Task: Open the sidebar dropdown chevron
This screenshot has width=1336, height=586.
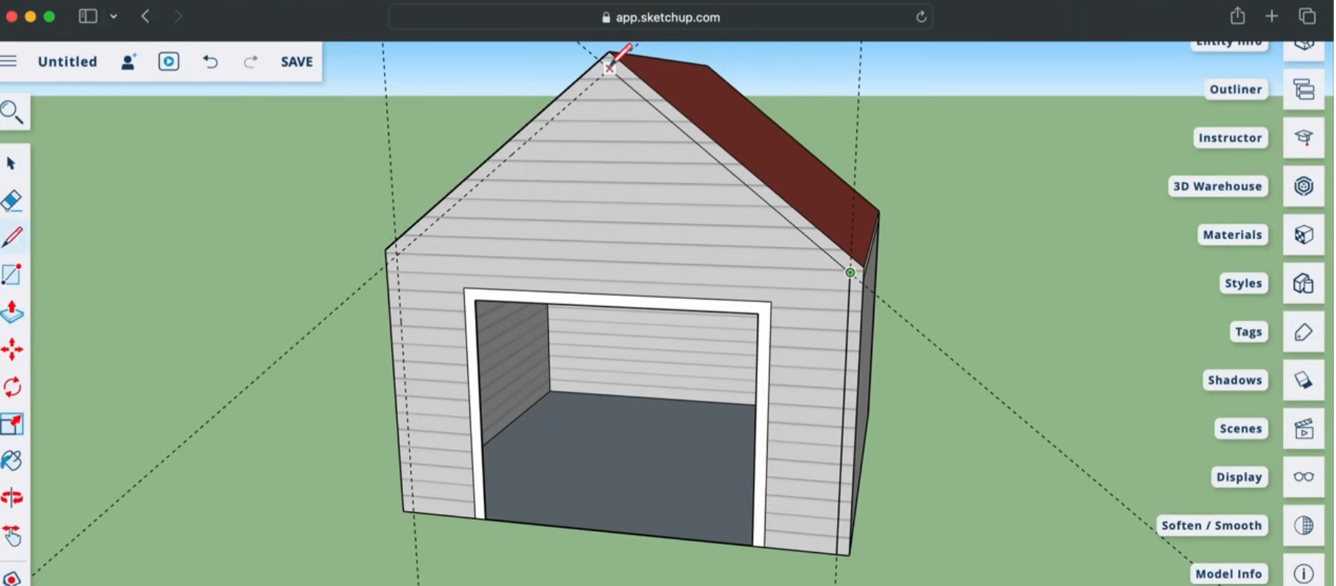Action: click(x=113, y=16)
